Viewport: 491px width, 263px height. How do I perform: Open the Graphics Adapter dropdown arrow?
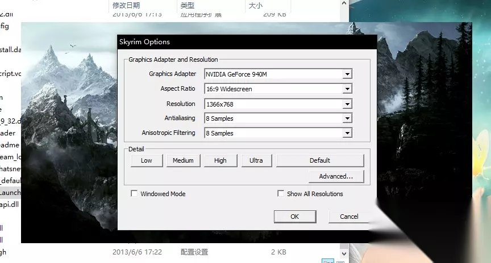(347, 74)
